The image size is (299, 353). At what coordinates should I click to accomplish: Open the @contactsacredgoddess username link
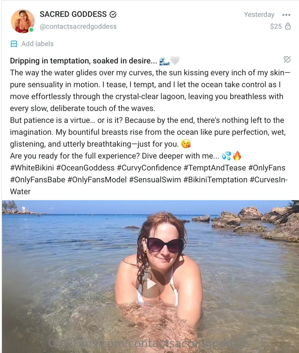78,26
